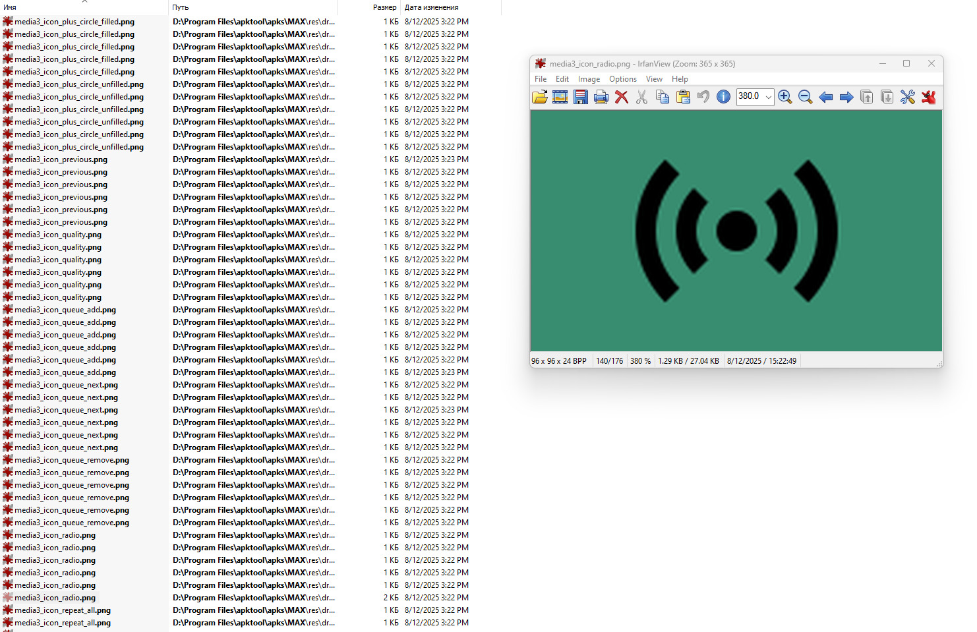Go to next image with right arrow
This screenshot has height=632, width=977.
846,97
